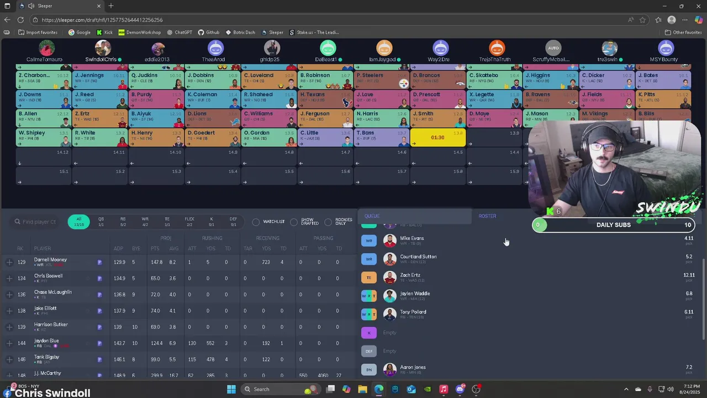Add Darnell Mooney to queue with plus icon

[x=9, y=263]
